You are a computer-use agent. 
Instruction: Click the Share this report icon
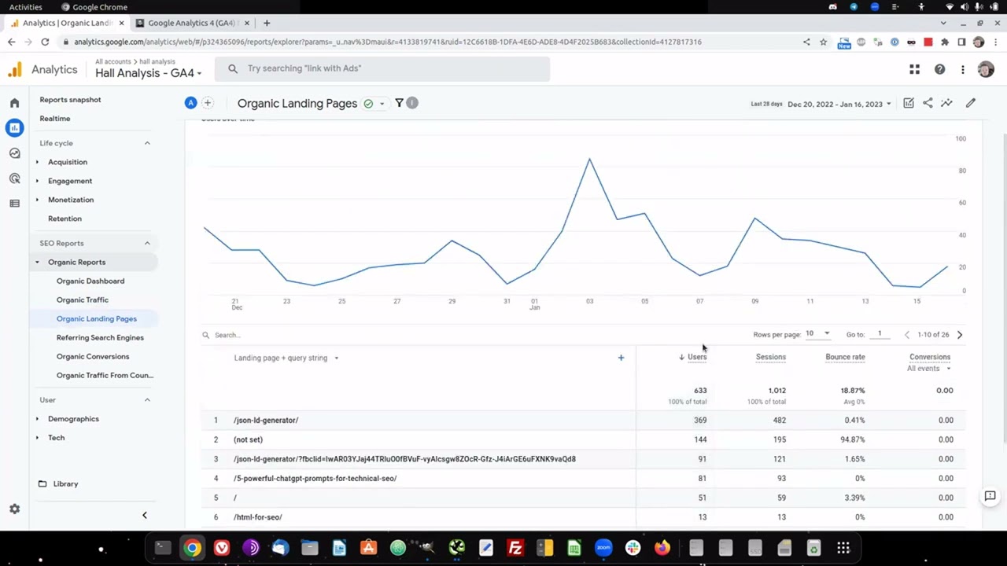(x=928, y=103)
